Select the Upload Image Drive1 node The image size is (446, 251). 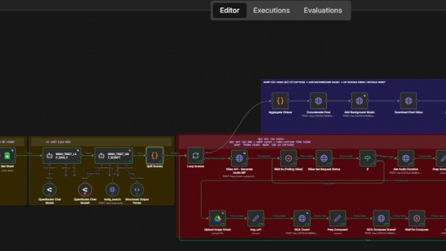(217, 218)
